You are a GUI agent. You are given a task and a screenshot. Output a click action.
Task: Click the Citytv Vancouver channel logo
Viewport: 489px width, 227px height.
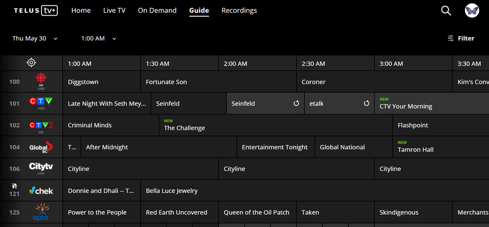pyautogui.click(x=41, y=168)
